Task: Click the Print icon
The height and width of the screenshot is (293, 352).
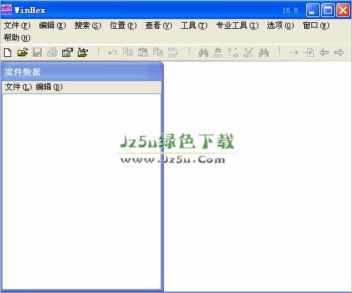Action: tap(52, 53)
